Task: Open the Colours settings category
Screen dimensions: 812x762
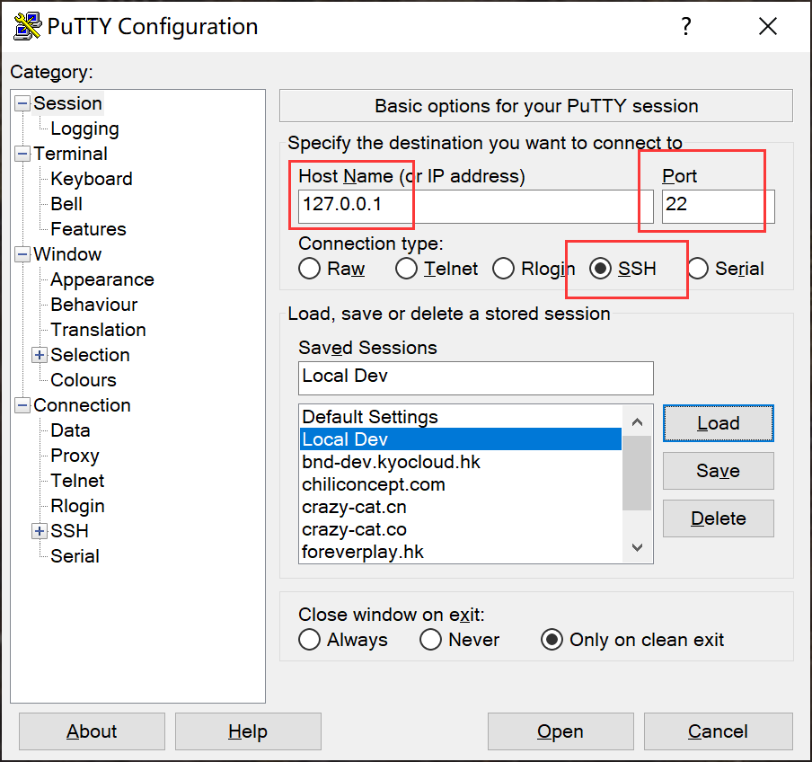Action: coord(84,380)
